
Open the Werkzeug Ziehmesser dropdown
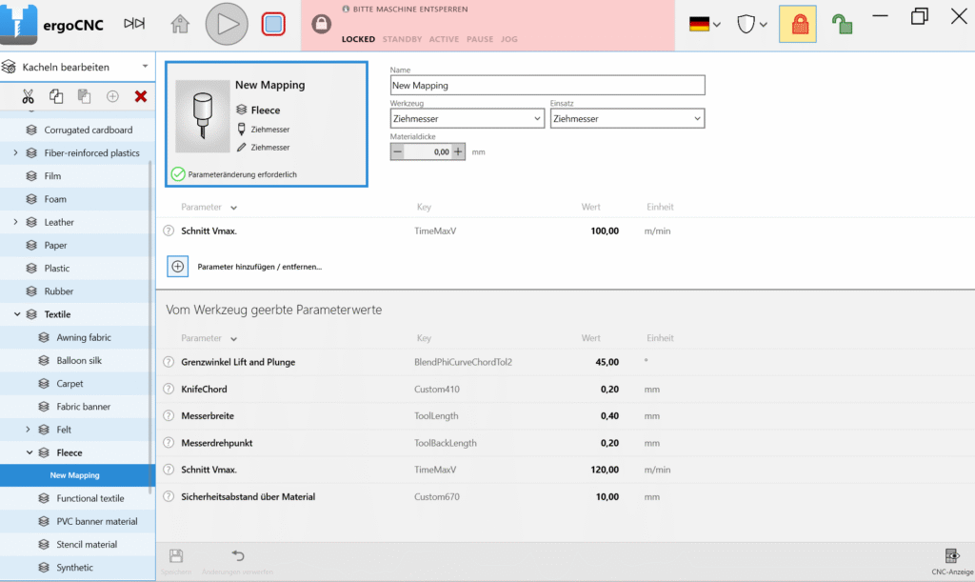point(467,119)
